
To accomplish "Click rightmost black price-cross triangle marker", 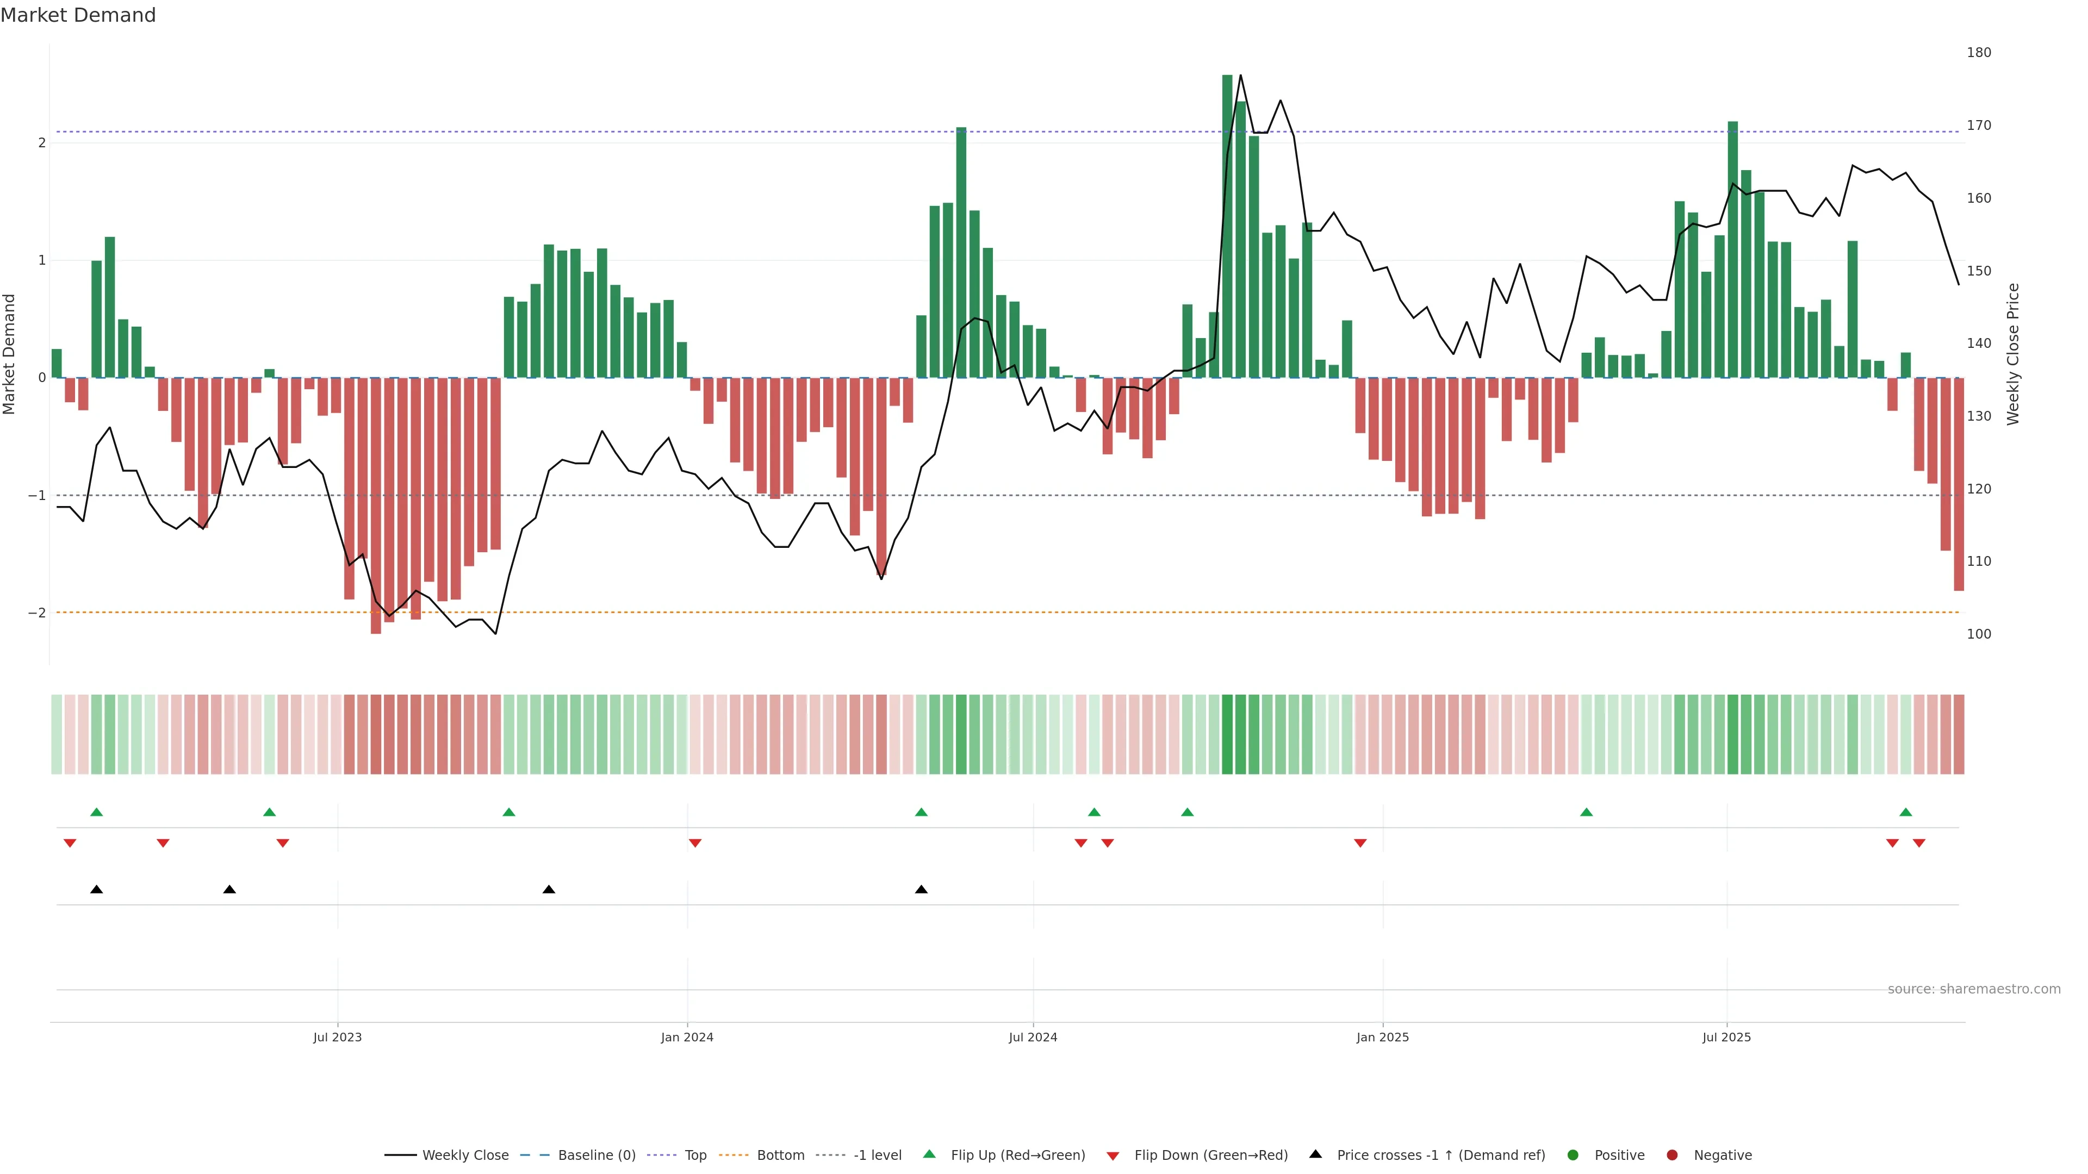I will click(x=921, y=890).
